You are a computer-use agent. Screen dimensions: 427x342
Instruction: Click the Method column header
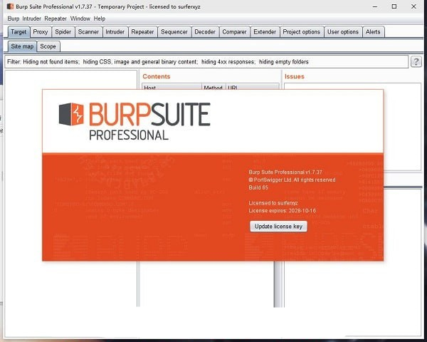213,87
